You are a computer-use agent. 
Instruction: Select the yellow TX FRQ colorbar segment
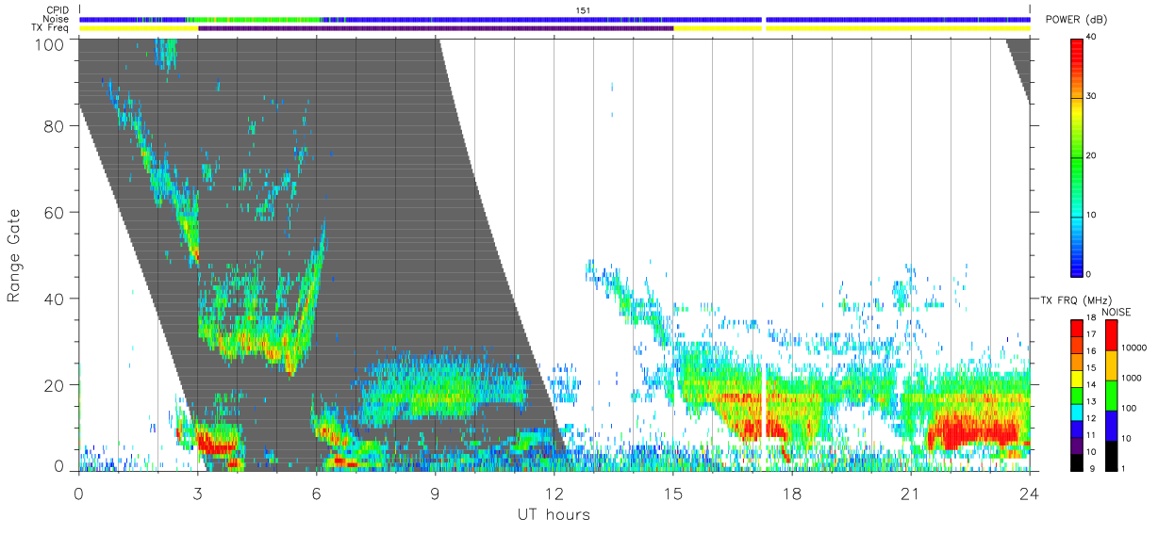(1078, 379)
